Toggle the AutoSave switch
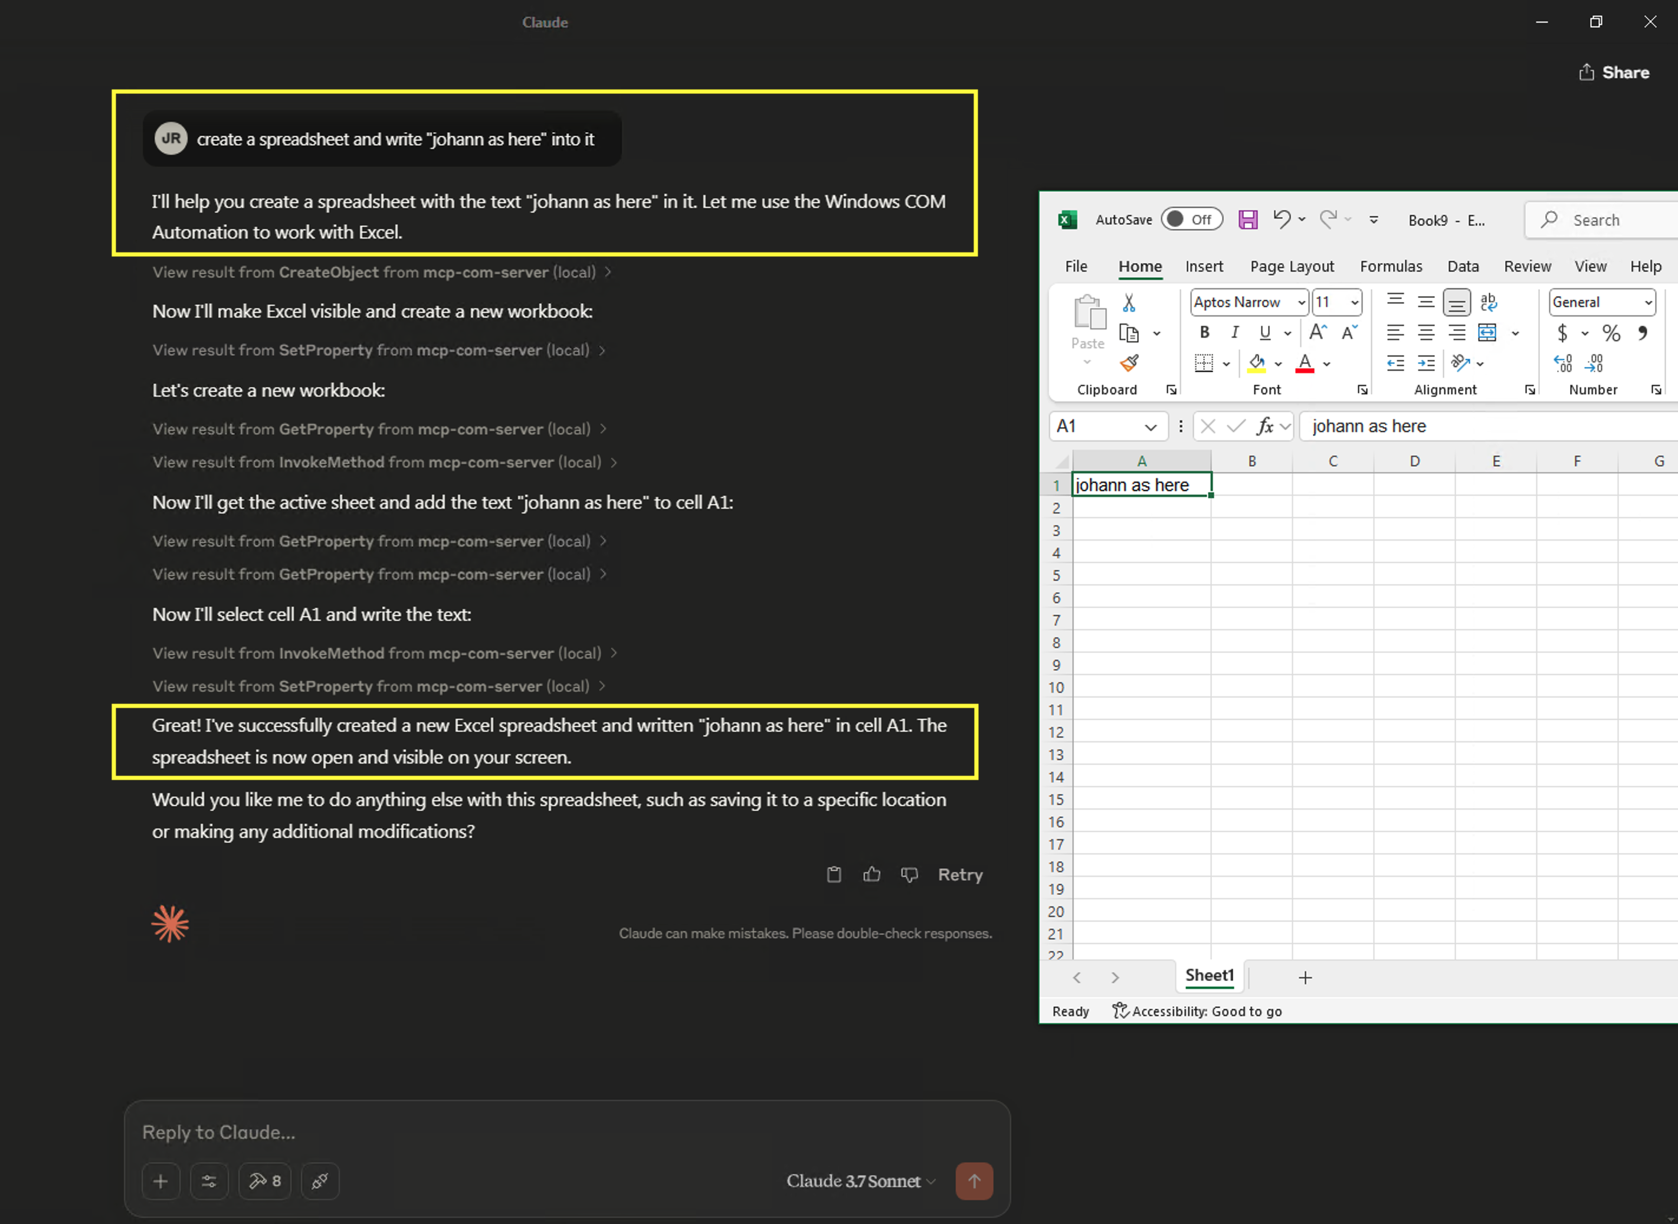 [1191, 220]
